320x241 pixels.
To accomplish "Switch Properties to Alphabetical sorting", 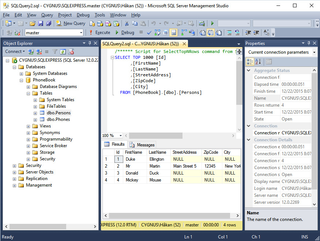I will tap(258, 61).
